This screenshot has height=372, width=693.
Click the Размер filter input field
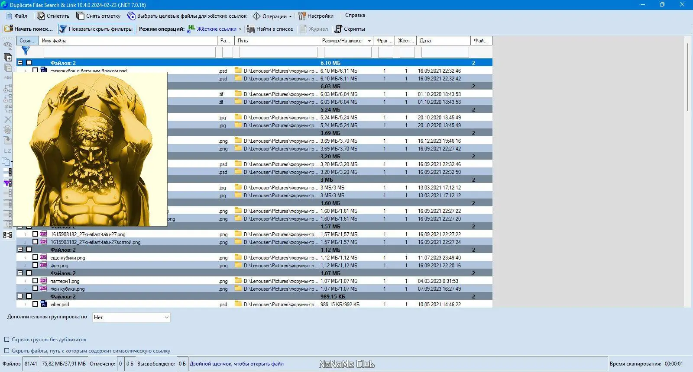[348, 52]
